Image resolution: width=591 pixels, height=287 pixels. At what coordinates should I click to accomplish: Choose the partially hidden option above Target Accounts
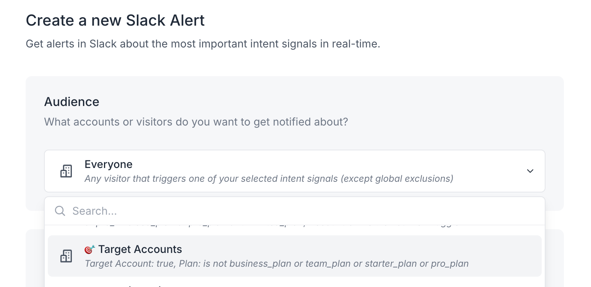coord(268,228)
